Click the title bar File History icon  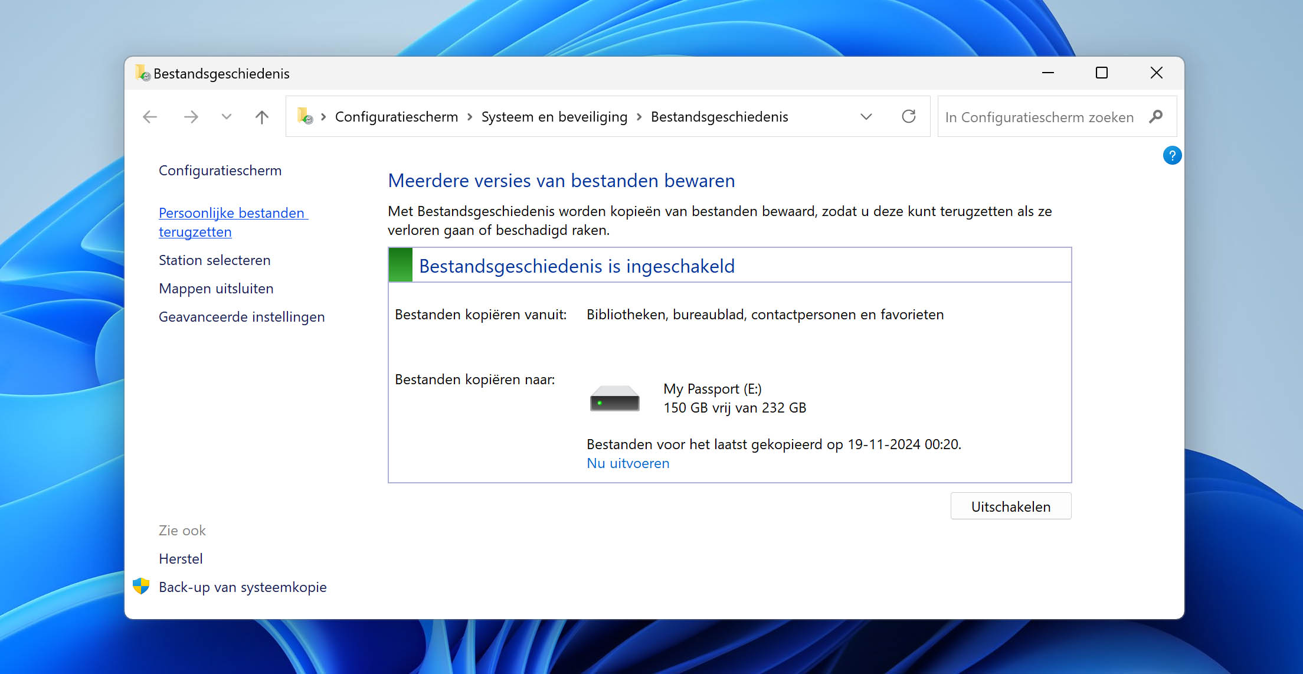point(142,73)
